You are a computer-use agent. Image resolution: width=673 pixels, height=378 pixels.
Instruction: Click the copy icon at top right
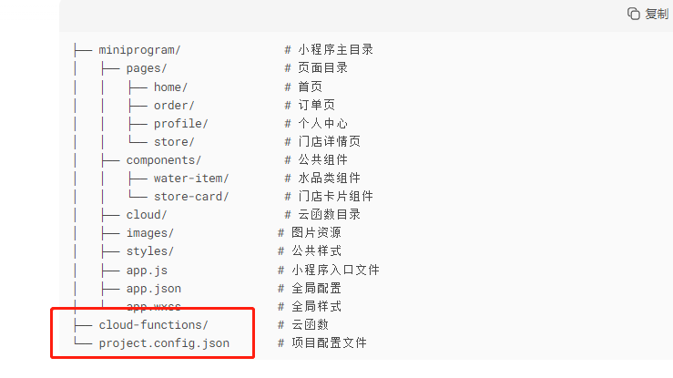pyautogui.click(x=634, y=14)
